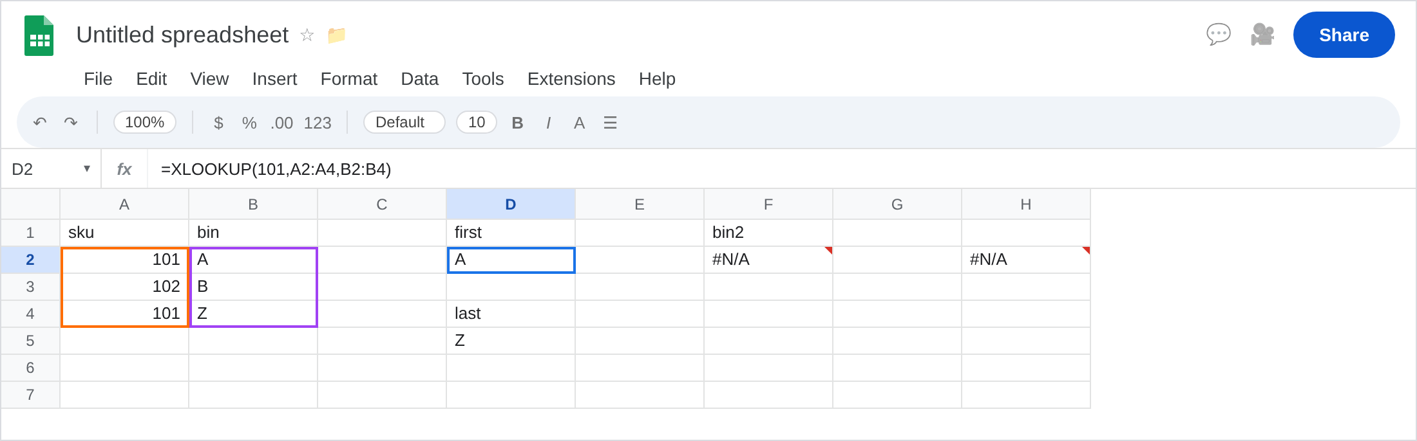Click the formula bar with XLOOKUP formula
The image size is (1417, 441).
781,169
